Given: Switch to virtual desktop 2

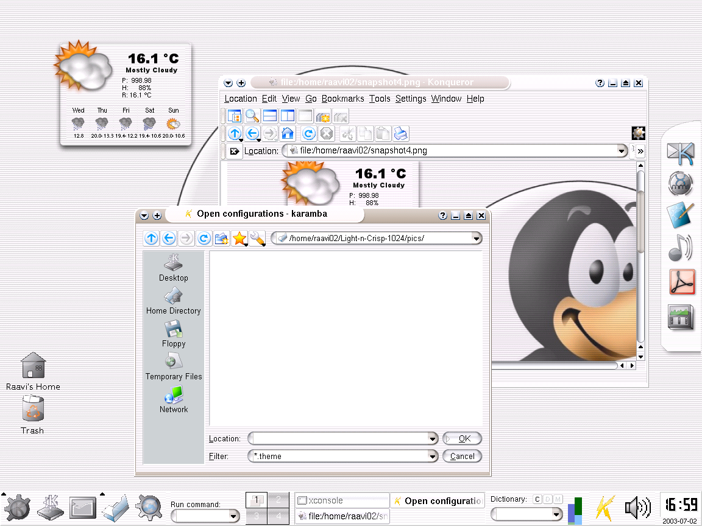Looking at the screenshot, I should pyautogui.click(x=278, y=500).
